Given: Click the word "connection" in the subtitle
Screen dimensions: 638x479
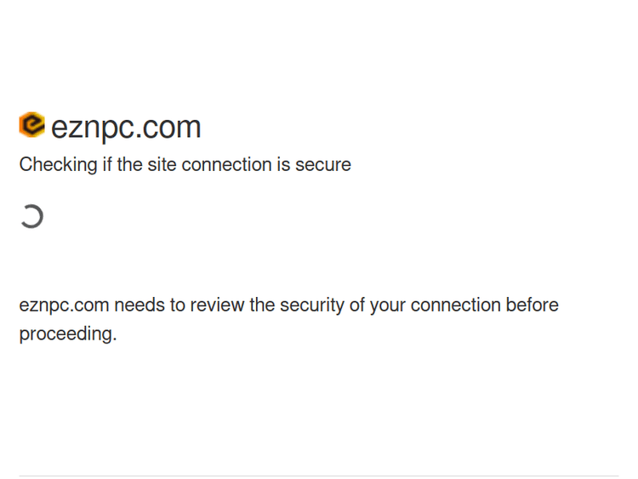Looking at the screenshot, I should (x=225, y=164).
